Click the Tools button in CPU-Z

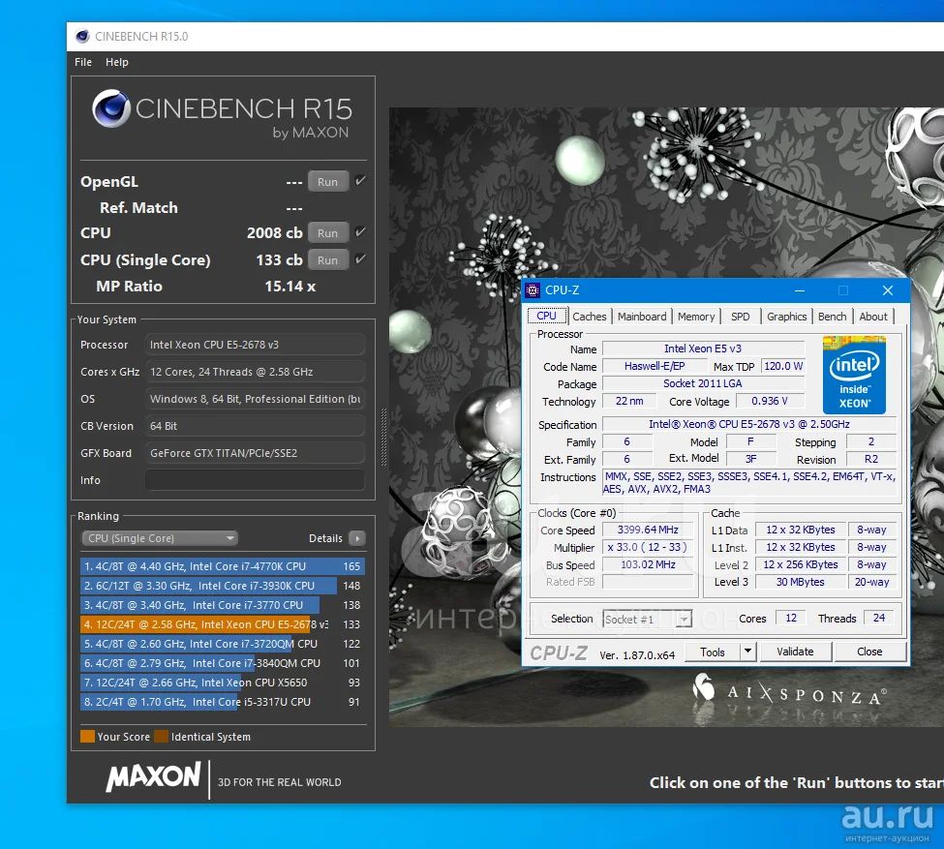[x=713, y=652]
